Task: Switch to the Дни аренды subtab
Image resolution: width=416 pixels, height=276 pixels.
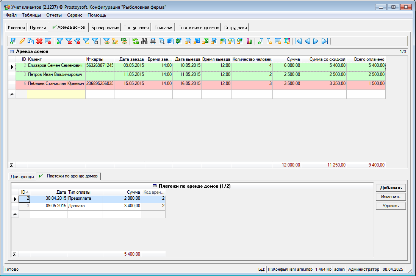Action: click(22, 176)
